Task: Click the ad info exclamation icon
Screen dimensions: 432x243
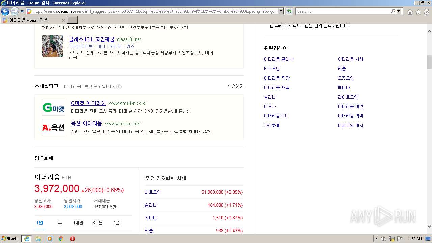Action: [119, 87]
